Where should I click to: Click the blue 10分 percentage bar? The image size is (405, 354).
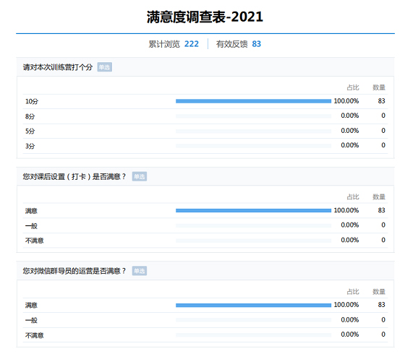click(253, 101)
